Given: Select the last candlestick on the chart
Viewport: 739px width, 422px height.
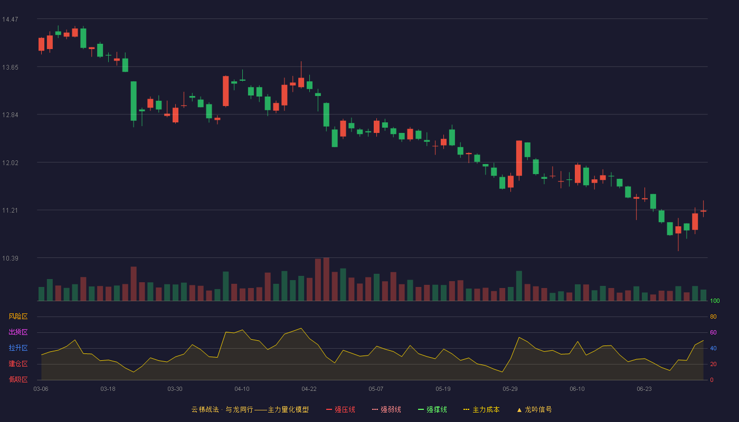Looking at the screenshot, I should pyautogui.click(x=703, y=210).
